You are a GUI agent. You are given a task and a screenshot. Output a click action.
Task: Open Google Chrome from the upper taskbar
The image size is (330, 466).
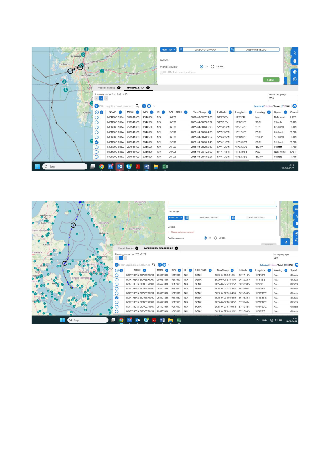coord(102,167)
